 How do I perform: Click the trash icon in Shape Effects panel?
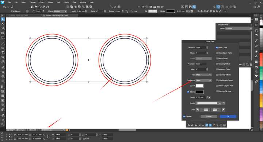pos(251,64)
